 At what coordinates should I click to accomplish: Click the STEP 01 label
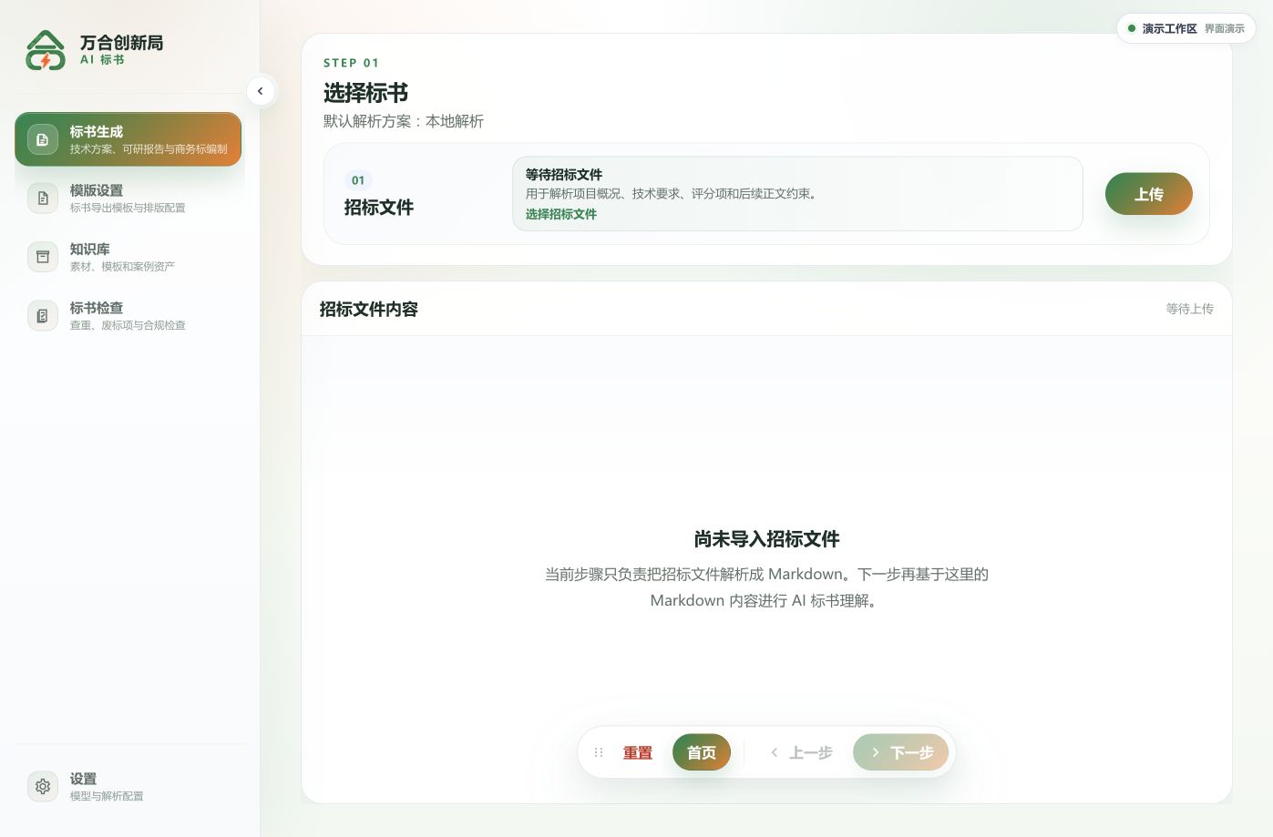pos(351,63)
